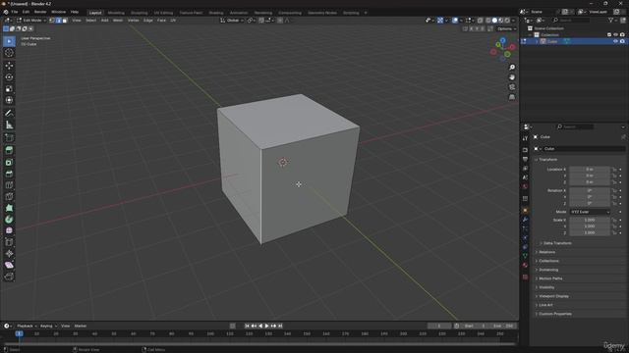629x353 pixels.
Task: Select the Extrude Region tool
Action: (x=9, y=150)
